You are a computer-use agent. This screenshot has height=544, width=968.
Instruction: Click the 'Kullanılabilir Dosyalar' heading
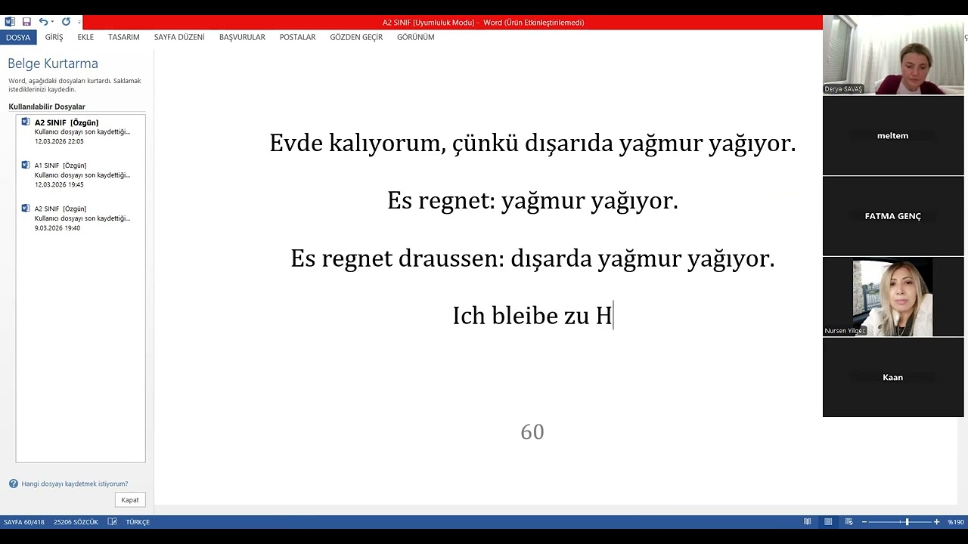pyautogui.click(x=47, y=107)
